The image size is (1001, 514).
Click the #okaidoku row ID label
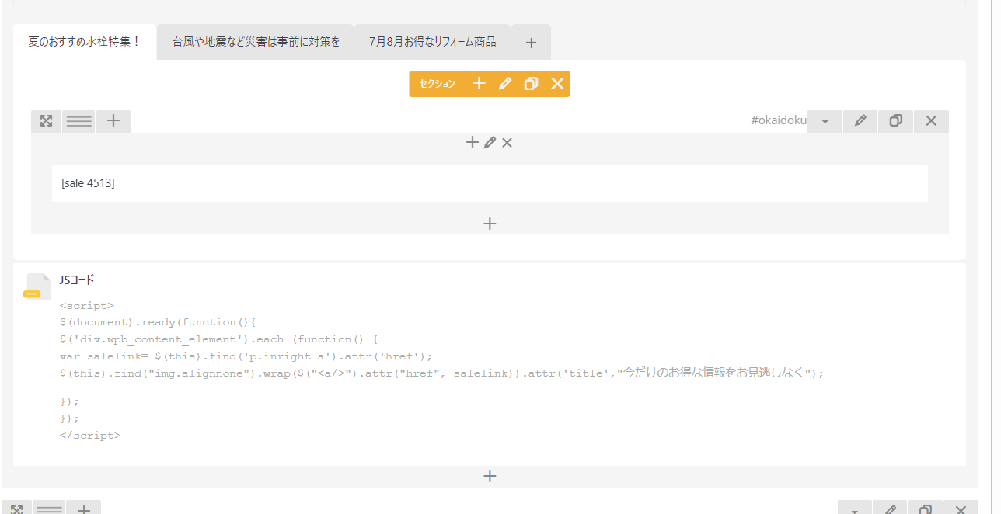point(779,121)
